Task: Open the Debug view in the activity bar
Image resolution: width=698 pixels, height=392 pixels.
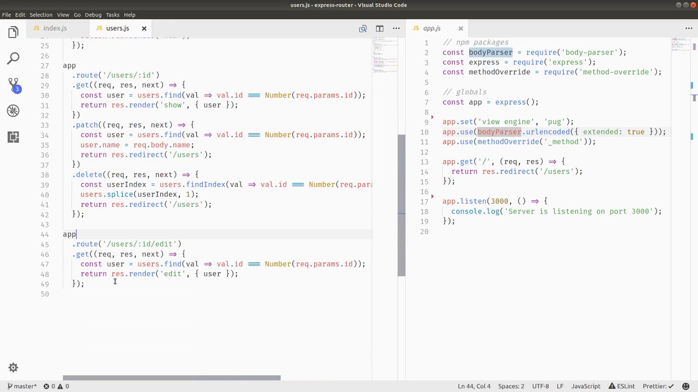Action: pyautogui.click(x=13, y=111)
